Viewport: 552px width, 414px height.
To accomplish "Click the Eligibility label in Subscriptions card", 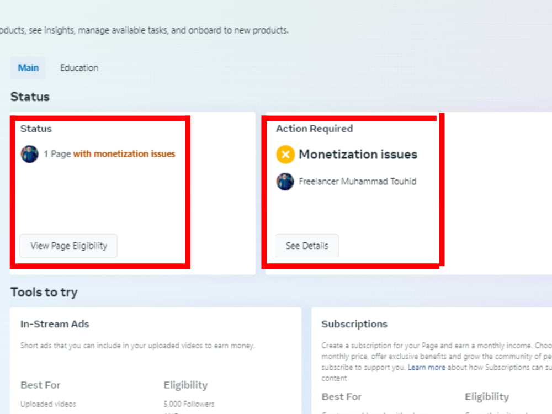I will click(487, 396).
